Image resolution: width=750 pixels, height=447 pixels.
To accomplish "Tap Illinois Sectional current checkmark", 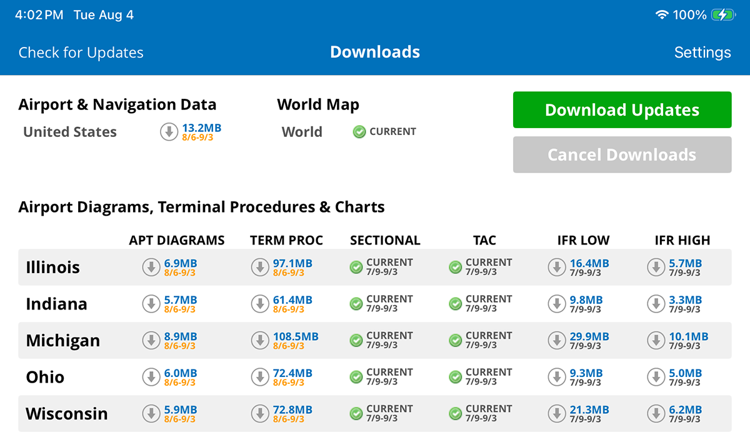I will [356, 268].
